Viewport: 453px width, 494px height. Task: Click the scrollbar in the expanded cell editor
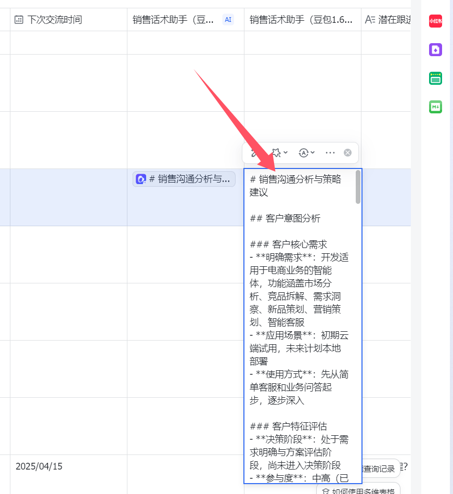pyautogui.click(x=358, y=187)
